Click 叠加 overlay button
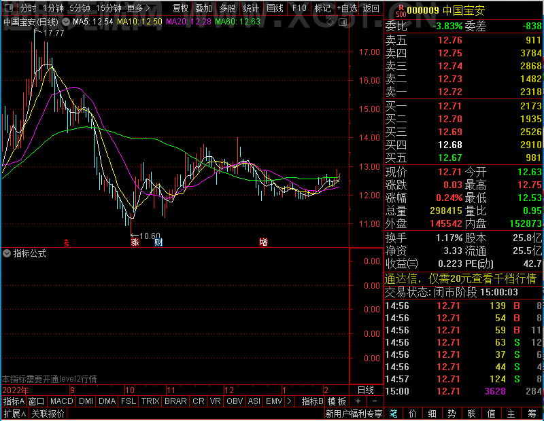This screenshot has width=544, height=421. [203, 8]
